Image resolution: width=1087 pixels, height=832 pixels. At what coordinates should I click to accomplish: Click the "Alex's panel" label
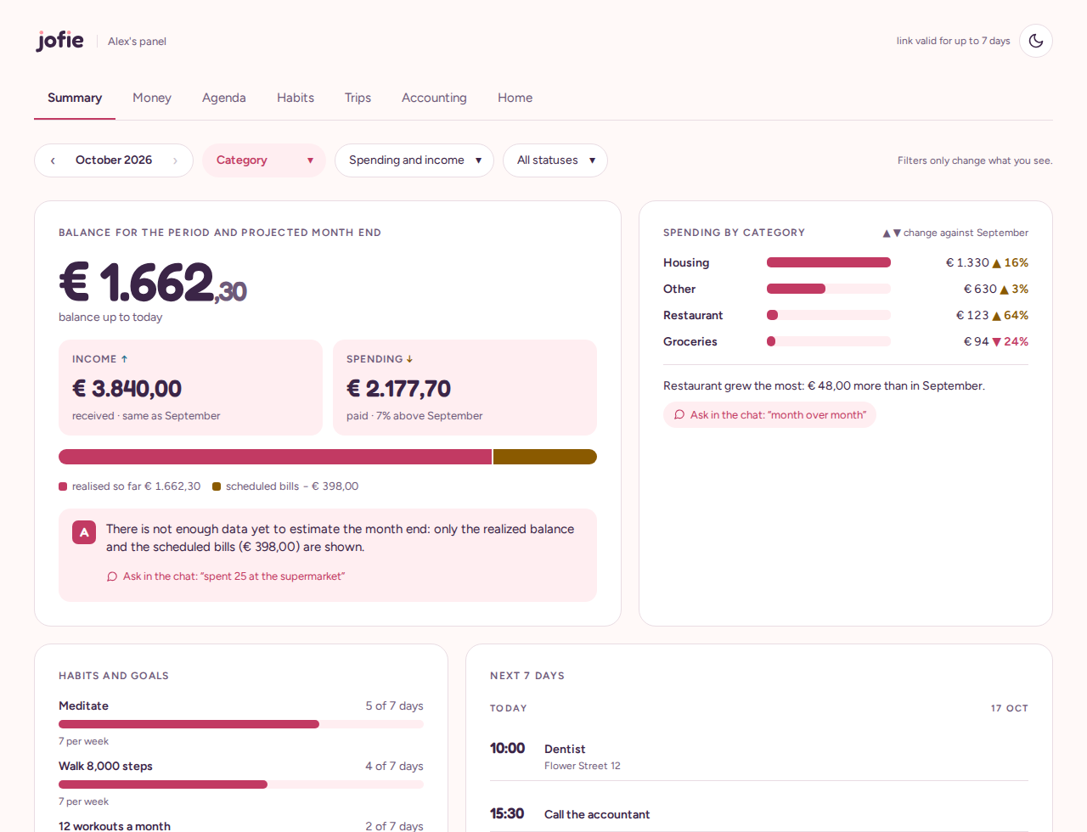137,41
